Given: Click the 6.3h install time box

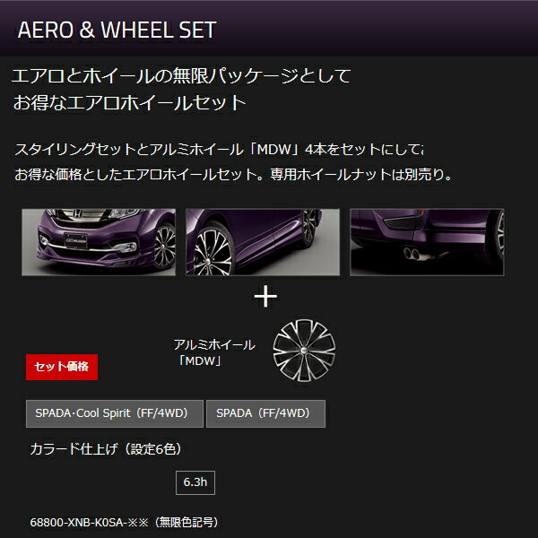Looking at the screenshot, I should pos(195,482).
